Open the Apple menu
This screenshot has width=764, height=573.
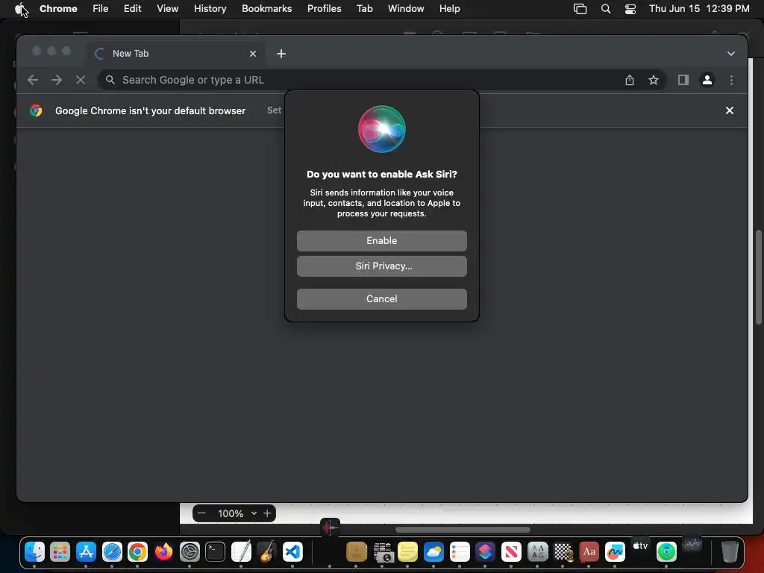click(19, 9)
